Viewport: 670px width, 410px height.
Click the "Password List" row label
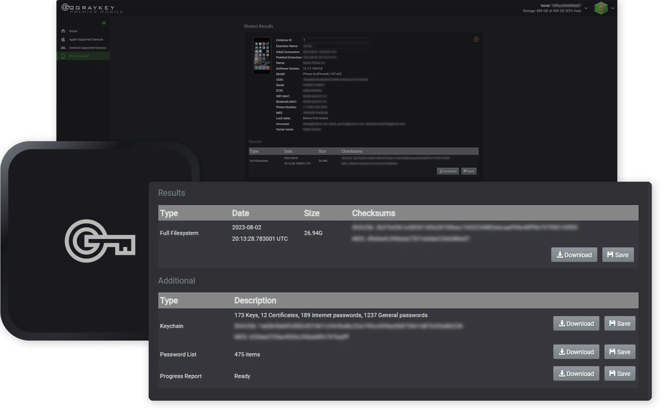[178, 355]
